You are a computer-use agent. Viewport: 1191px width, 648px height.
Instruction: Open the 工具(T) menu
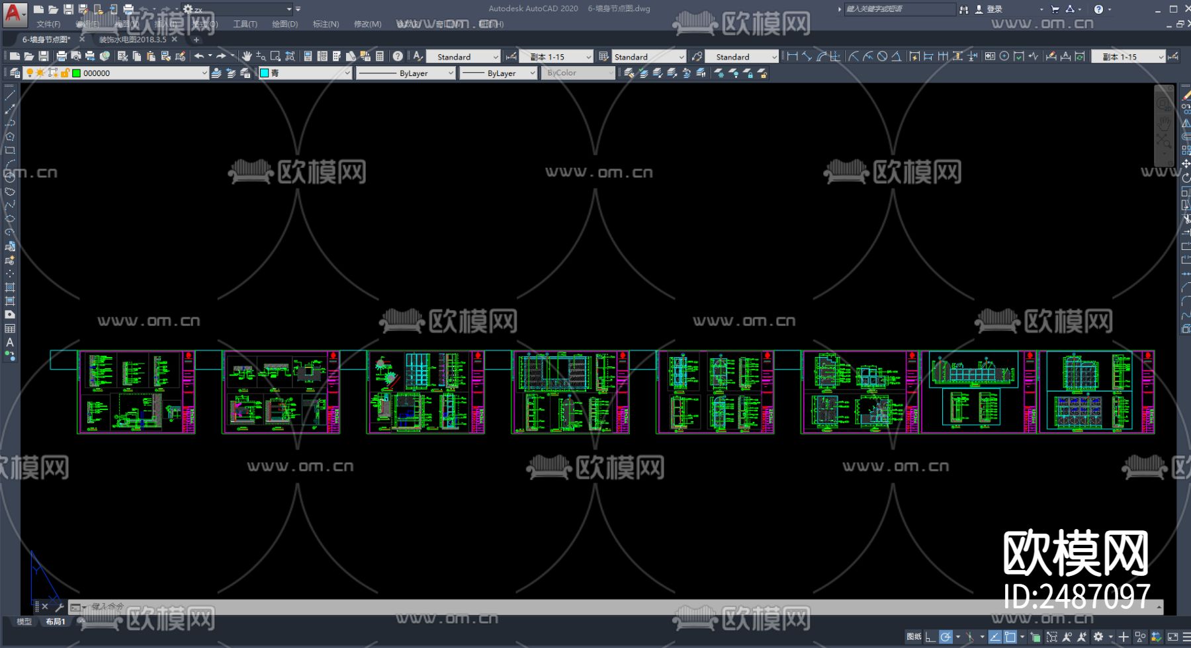tap(245, 24)
